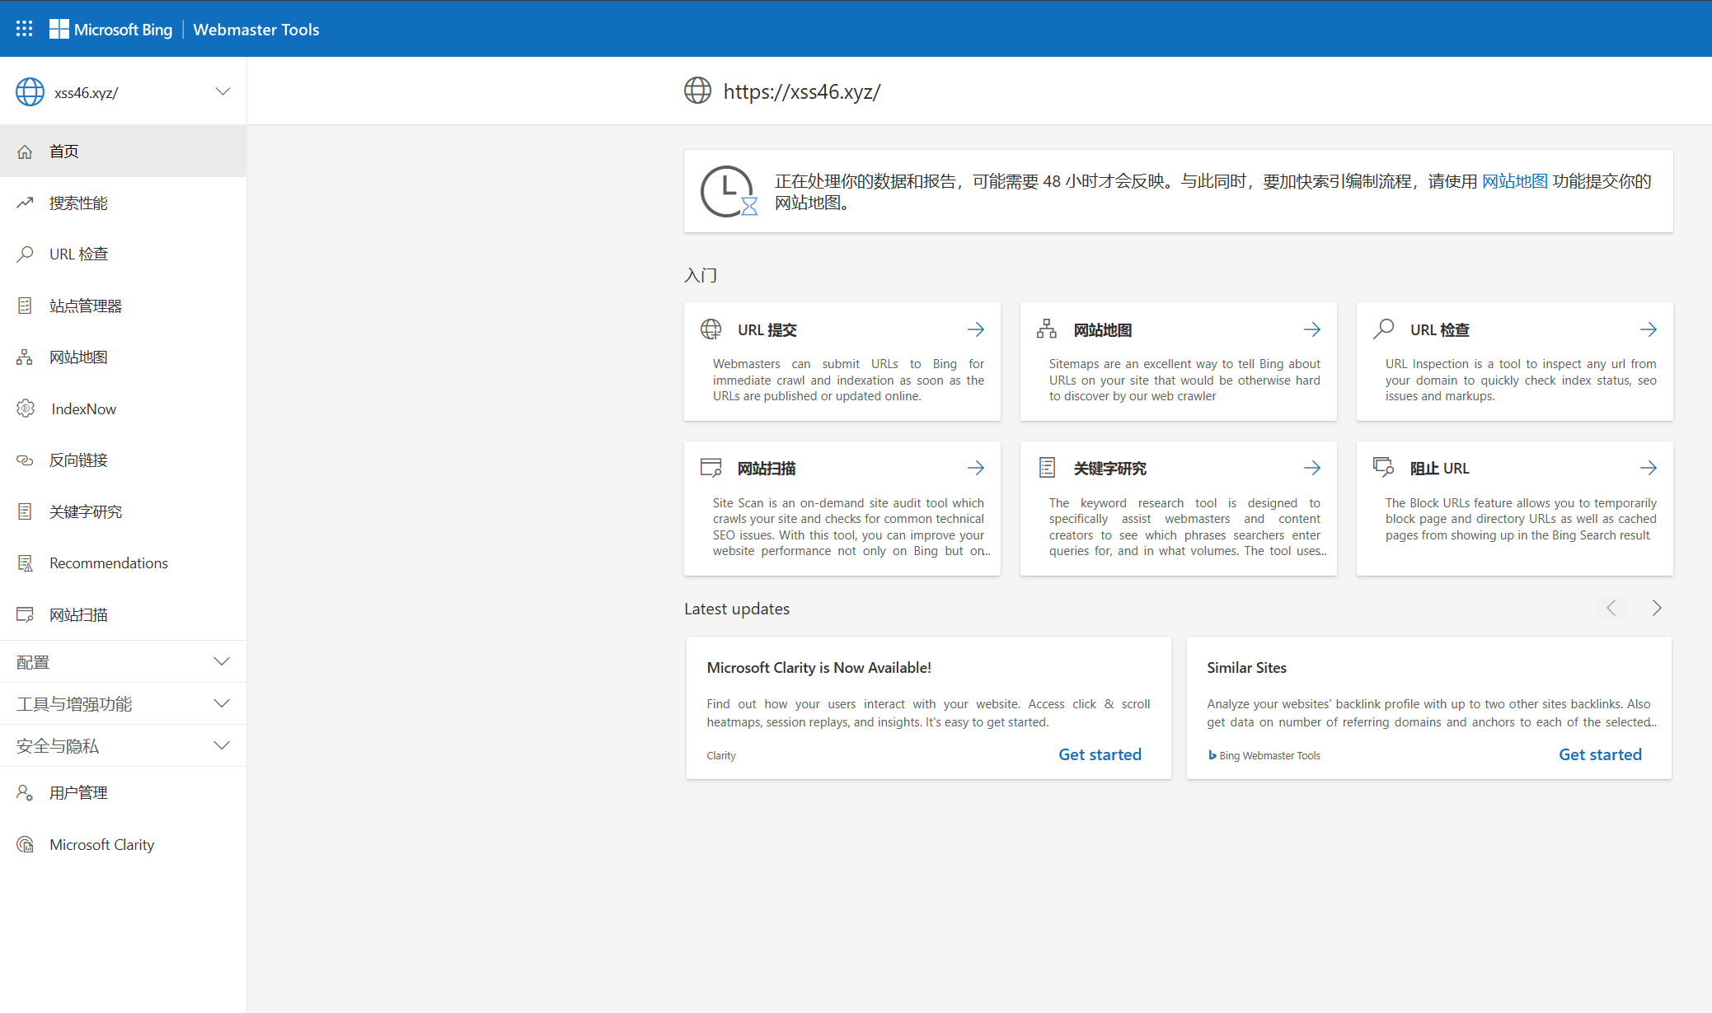Click the gear icon beside IndexNow

pos(26,408)
